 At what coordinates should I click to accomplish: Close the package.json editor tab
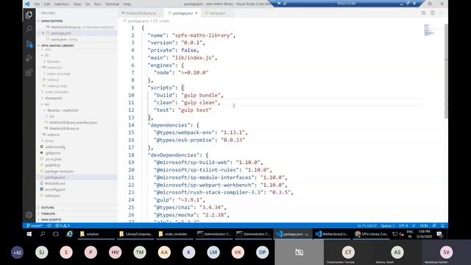click(196, 13)
